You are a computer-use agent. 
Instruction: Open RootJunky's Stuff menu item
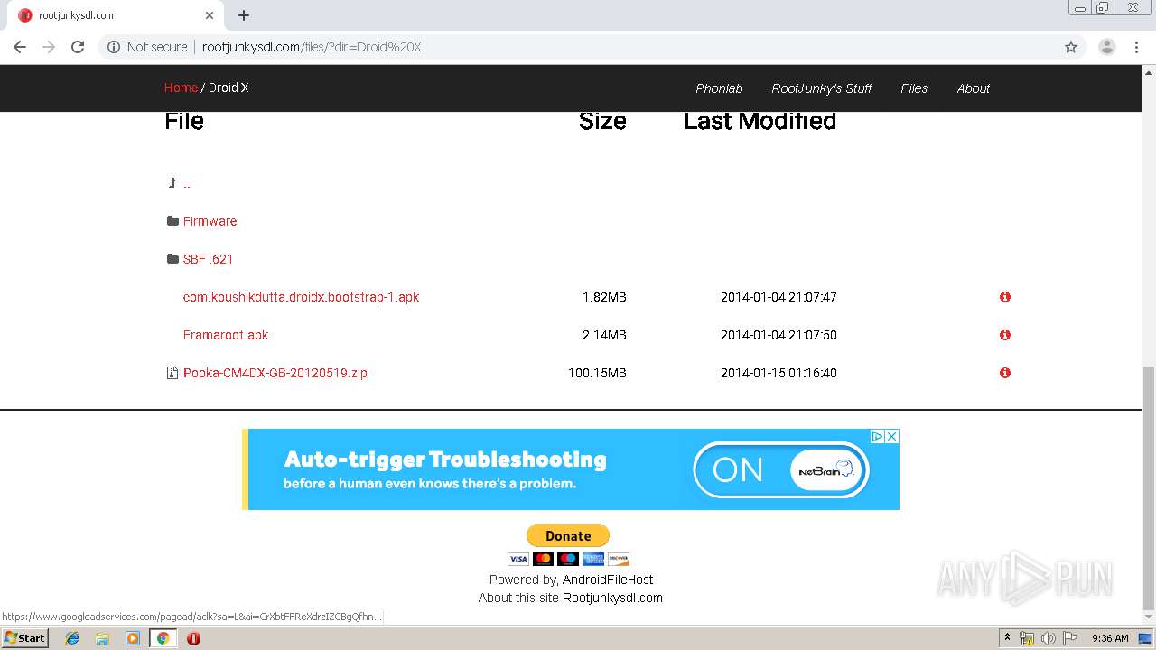coord(822,88)
